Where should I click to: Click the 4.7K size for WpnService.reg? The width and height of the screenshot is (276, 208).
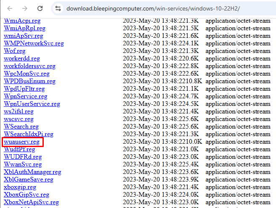coord(192,96)
